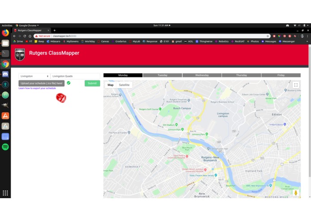Open the Drive bookmark

pyautogui.click(x=18, y=42)
